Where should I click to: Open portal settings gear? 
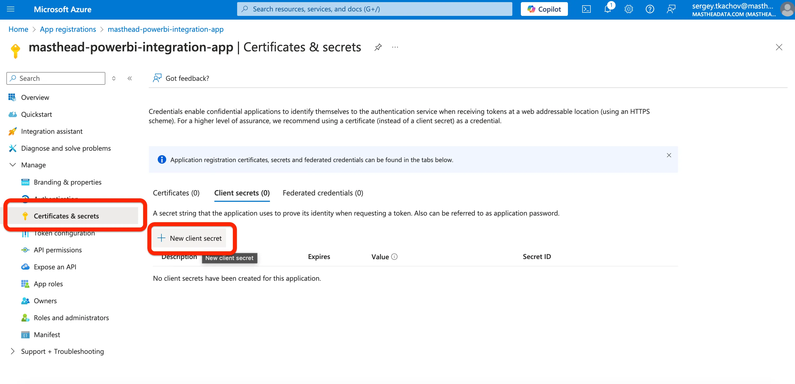[629, 9]
